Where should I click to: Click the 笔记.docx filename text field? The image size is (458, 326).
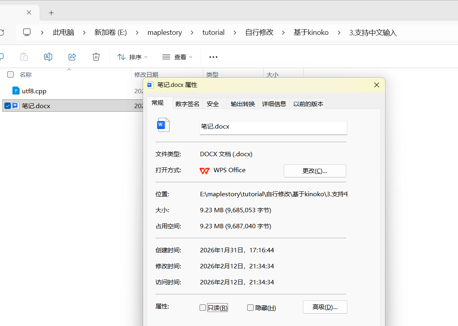(273, 127)
